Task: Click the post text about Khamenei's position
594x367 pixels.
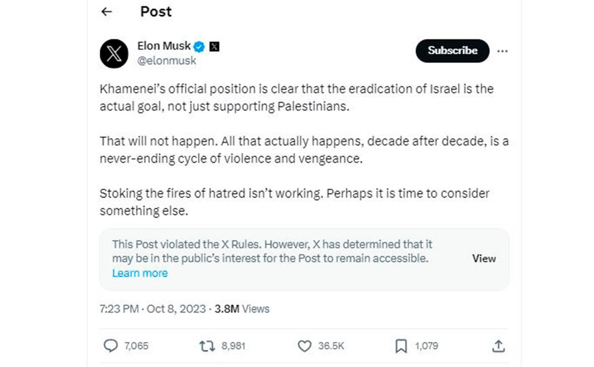Action: [296, 98]
